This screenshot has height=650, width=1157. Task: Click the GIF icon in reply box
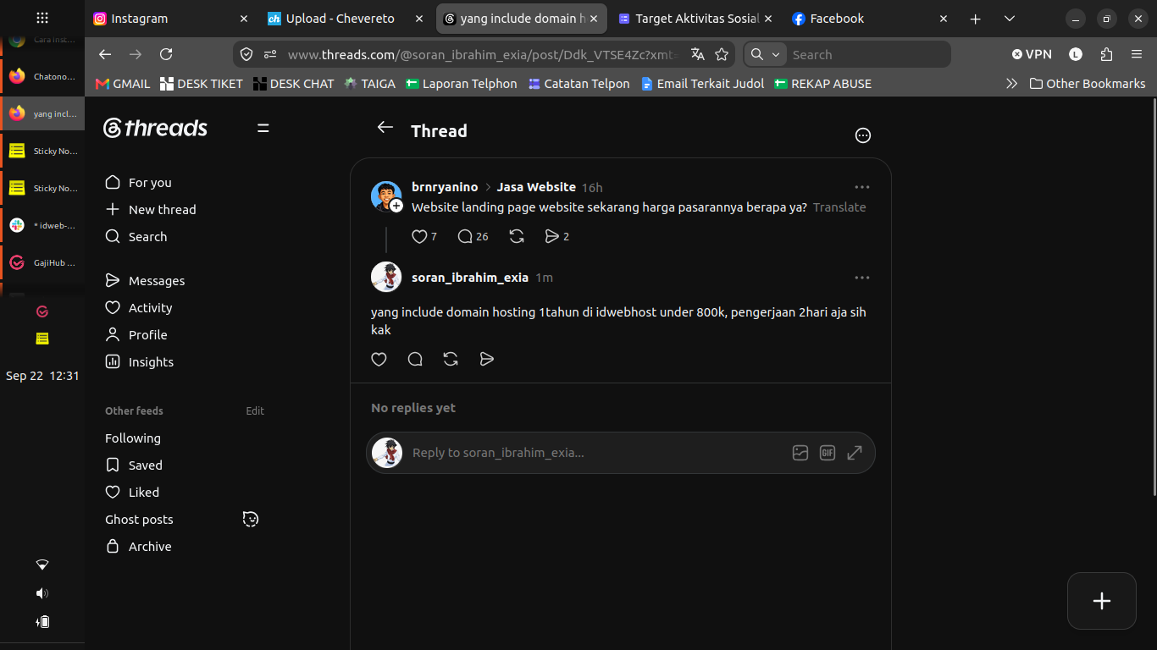tap(828, 453)
